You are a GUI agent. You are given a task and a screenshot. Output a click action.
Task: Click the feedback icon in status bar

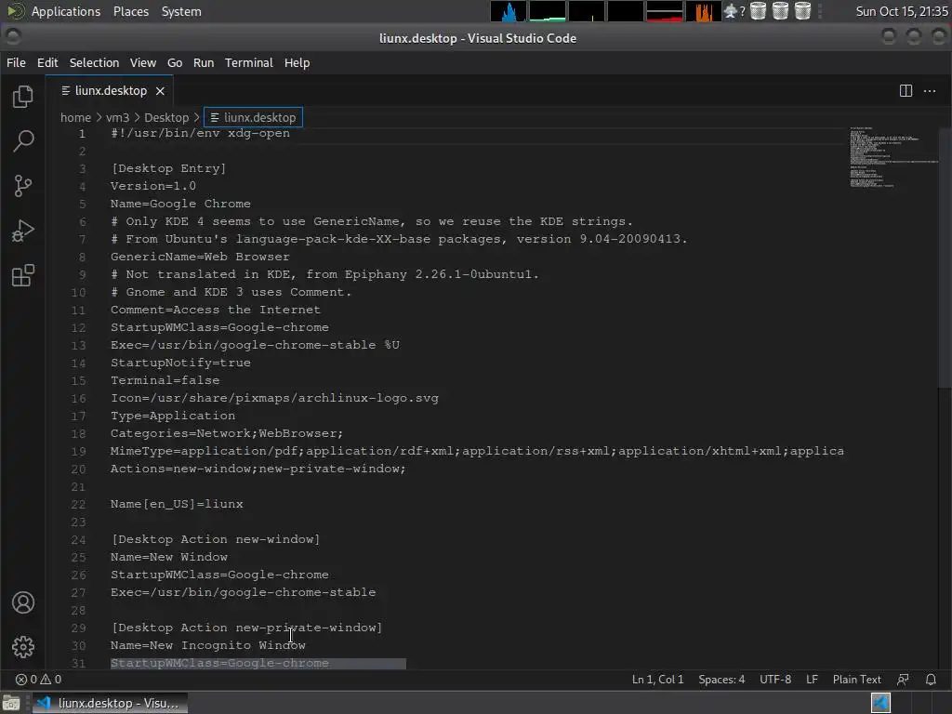pos(903,679)
